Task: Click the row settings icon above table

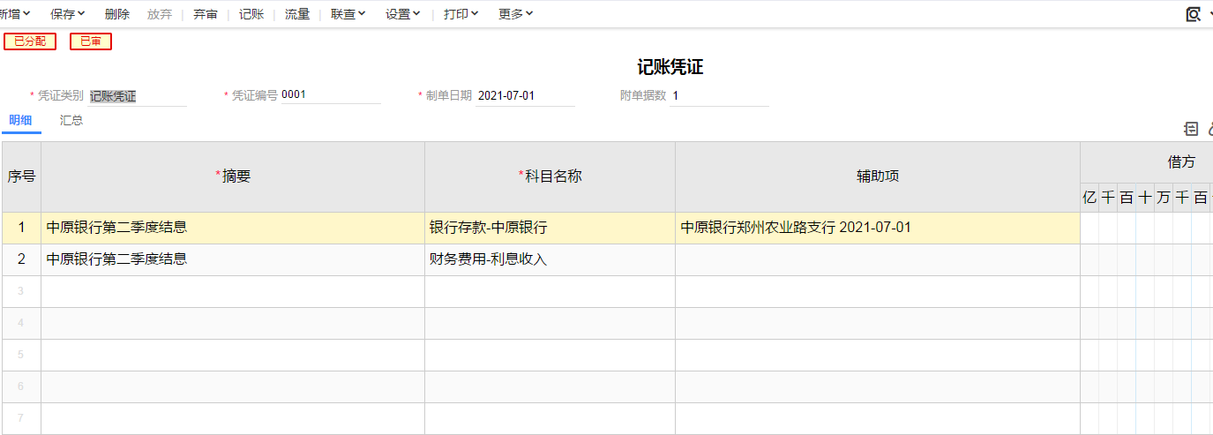Action: (1191, 129)
